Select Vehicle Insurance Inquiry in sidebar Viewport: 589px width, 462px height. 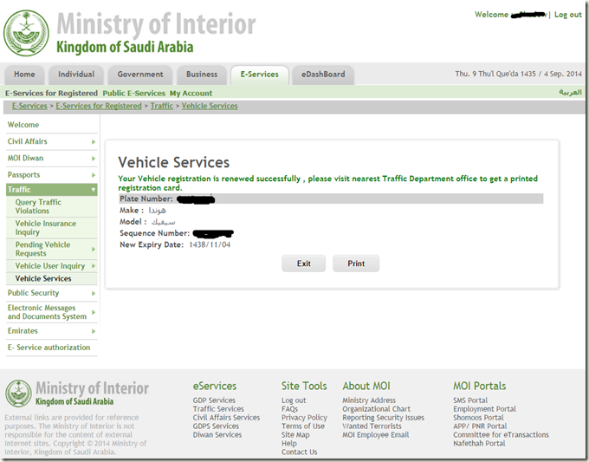[45, 228]
